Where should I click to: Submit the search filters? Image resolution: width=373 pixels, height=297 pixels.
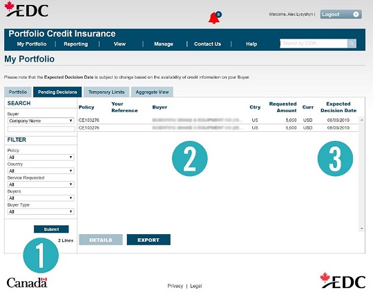point(51,229)
